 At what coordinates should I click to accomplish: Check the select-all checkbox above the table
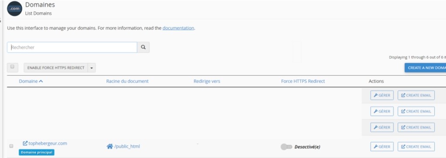12,67
